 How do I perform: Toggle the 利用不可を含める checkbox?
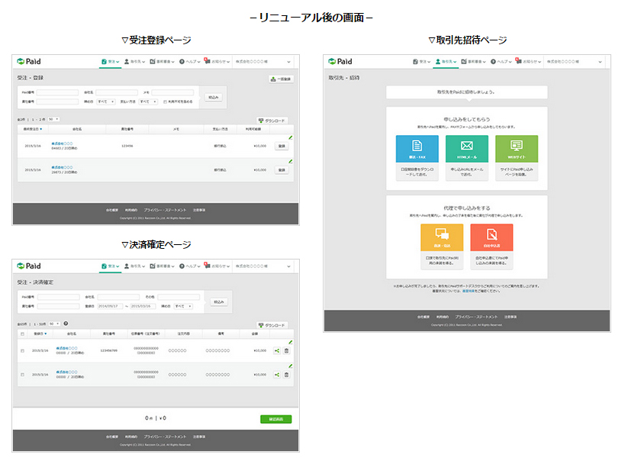165,102
